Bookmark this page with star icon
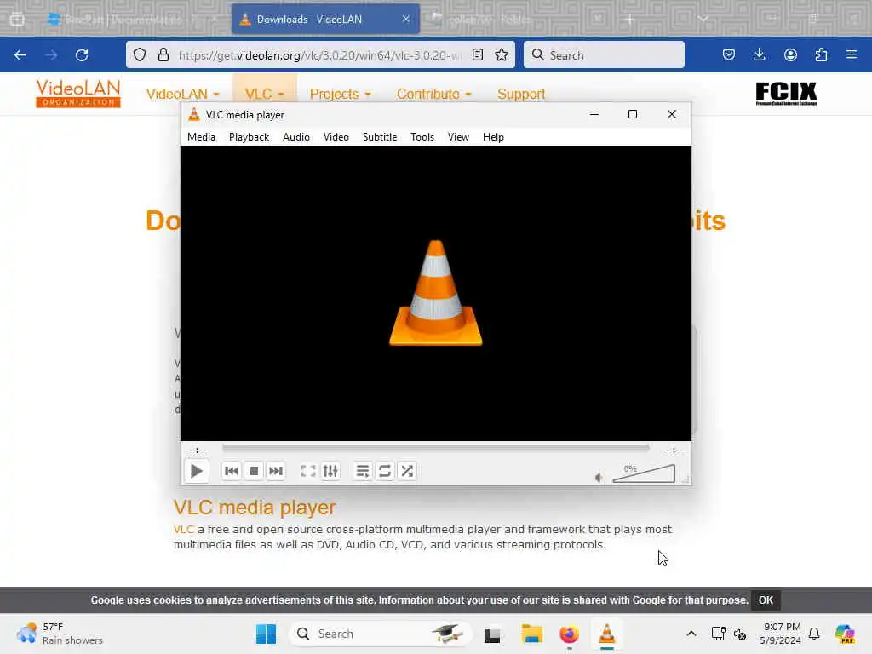Viewport: 872px width, 654px height. [x=502, y=54]
